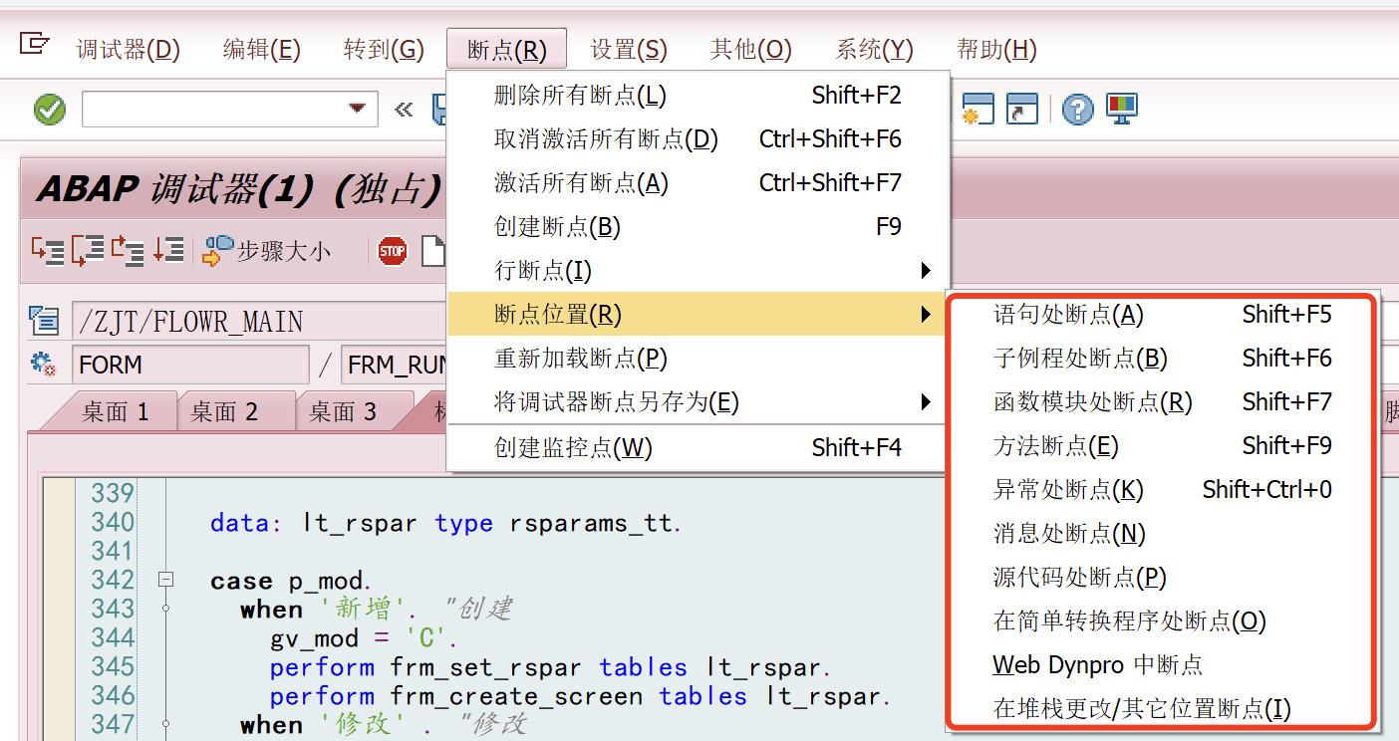Click inside the transaction command input field

(213, 109)
